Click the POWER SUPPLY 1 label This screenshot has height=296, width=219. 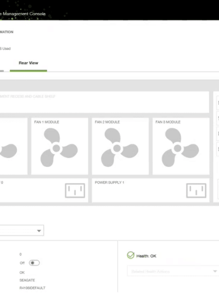point(109,182)
